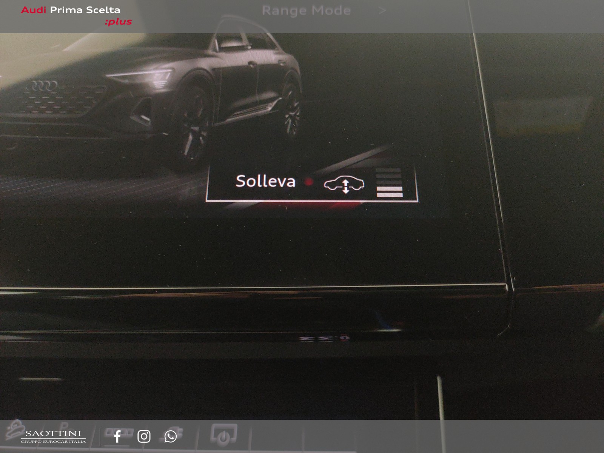This screenshot has height=453, width=604.
Task: Open the Facebook icon
Action: coord(117,436)
